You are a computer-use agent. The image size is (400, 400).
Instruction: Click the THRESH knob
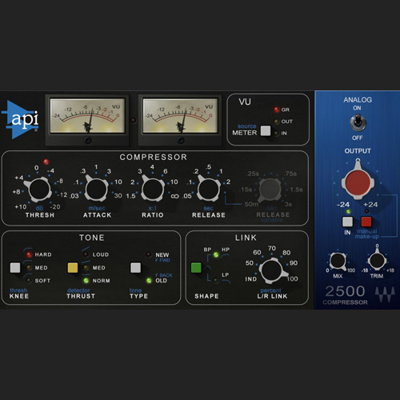39,189
